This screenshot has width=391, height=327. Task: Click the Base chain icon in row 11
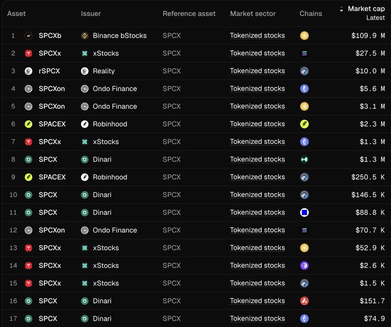click(x=304, y=212)
